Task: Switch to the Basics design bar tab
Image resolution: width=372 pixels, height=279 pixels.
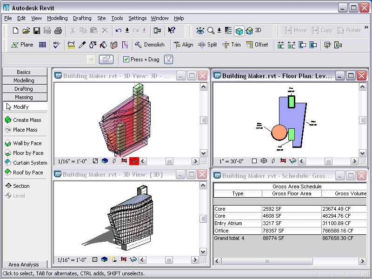Action: tap(25, 72)
